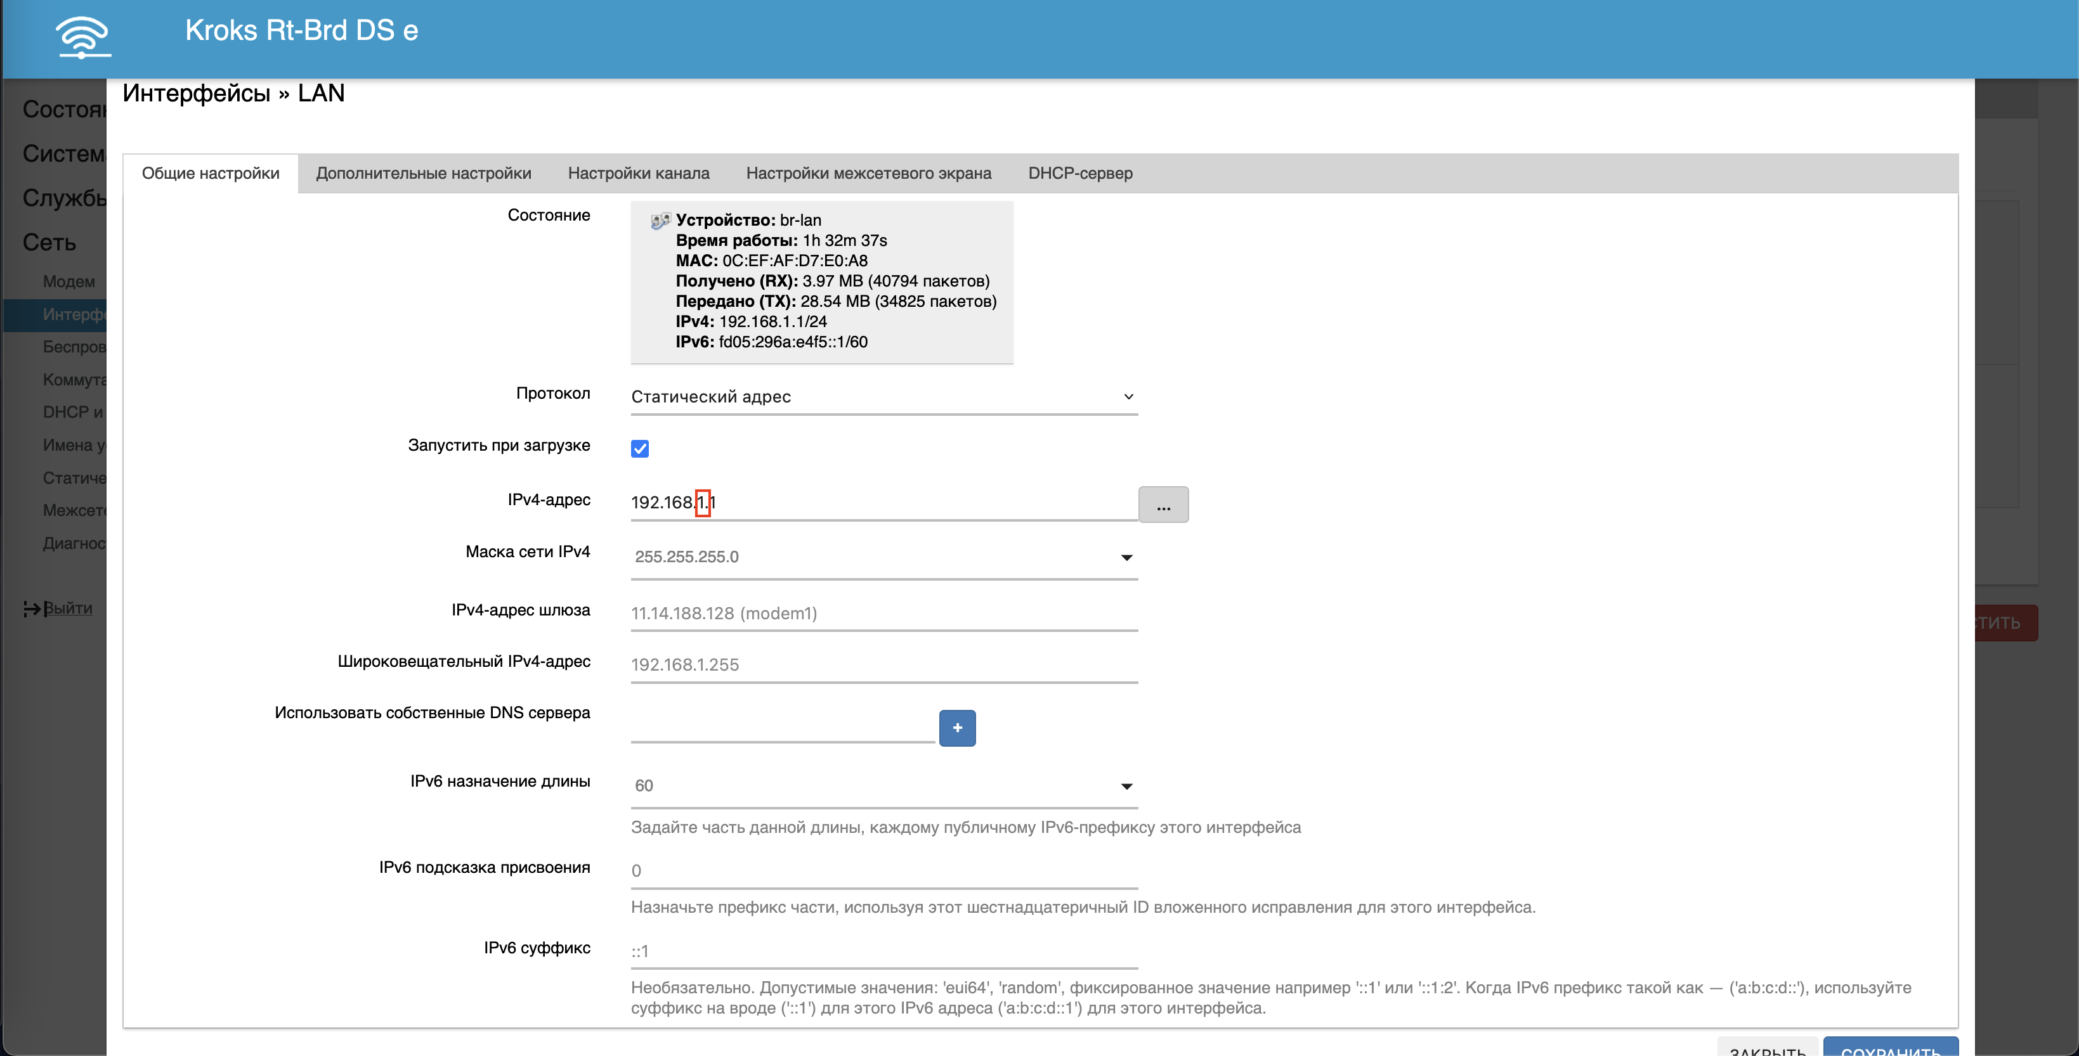Switch to the Общие настройки tab
The height and width of the screenshot is (1056, 2079).
click(x=211, y=174)
